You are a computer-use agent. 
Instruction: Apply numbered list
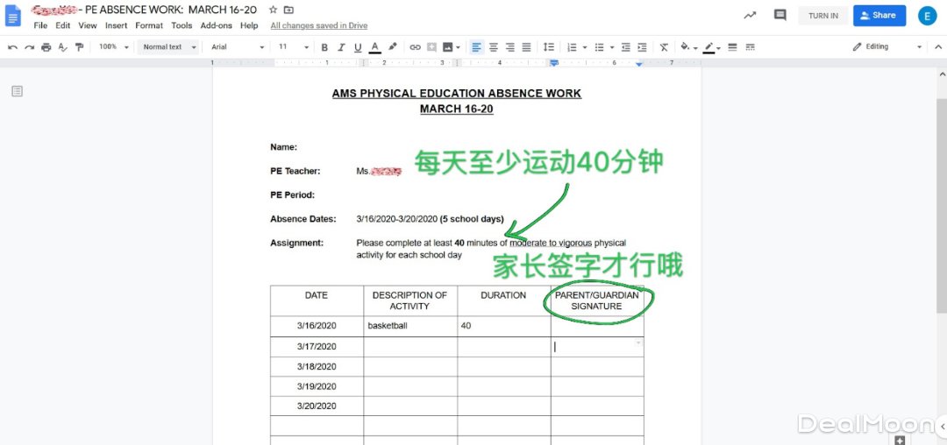[x=571, y=47]
